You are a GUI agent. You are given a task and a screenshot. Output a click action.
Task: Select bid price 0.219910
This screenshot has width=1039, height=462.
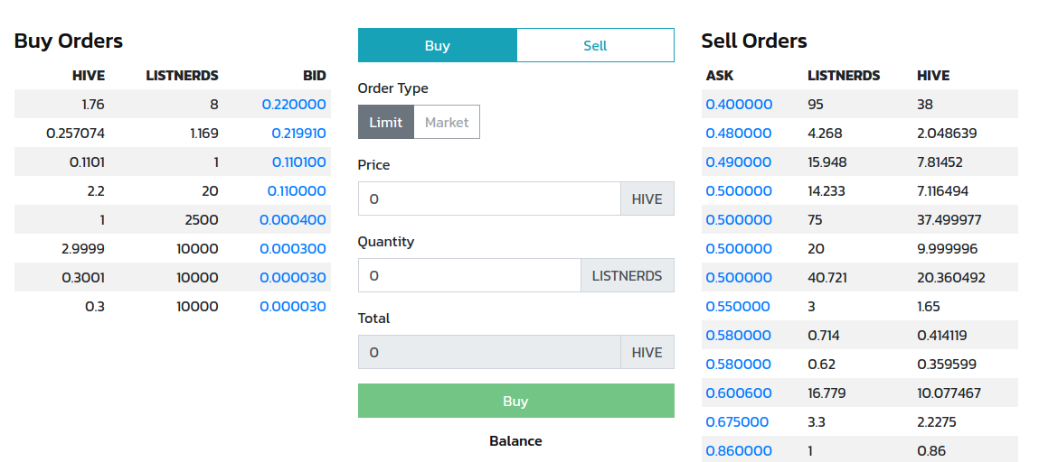[x=298, y=134]
